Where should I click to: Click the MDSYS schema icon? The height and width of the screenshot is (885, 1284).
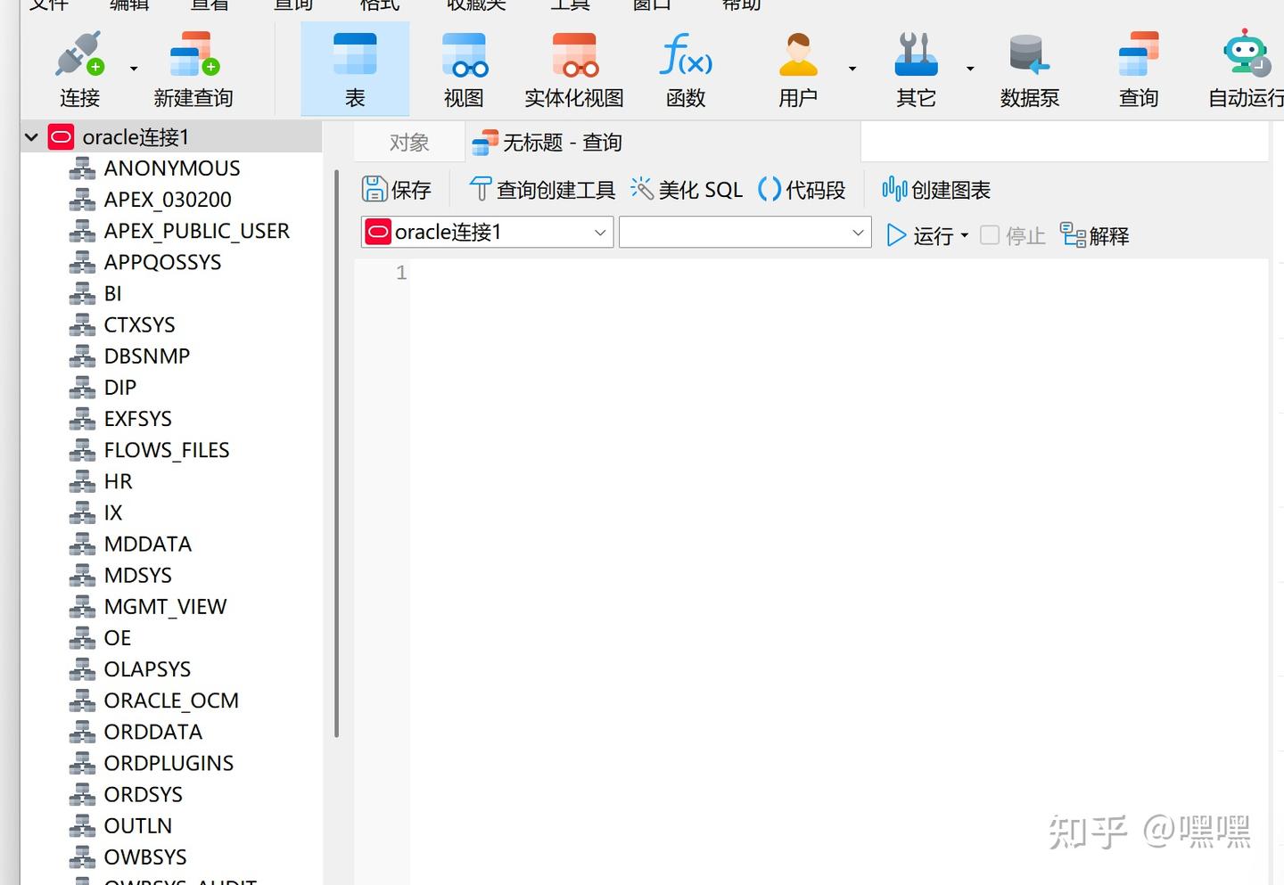(82, 576)
